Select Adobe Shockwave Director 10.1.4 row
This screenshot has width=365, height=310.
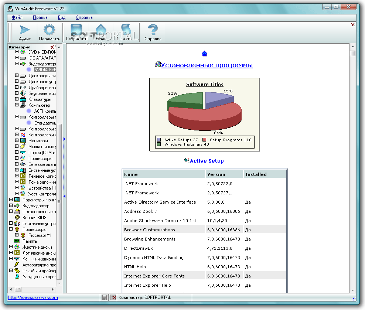(x=204, y=220)
